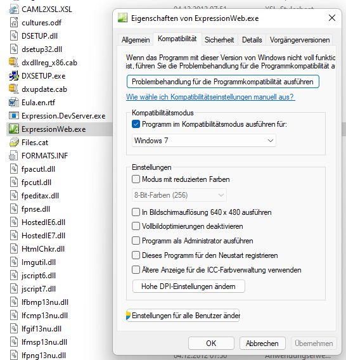Click the Übernehmen button
This screenshot has height=360, width=346.
(x=314, y=344)
